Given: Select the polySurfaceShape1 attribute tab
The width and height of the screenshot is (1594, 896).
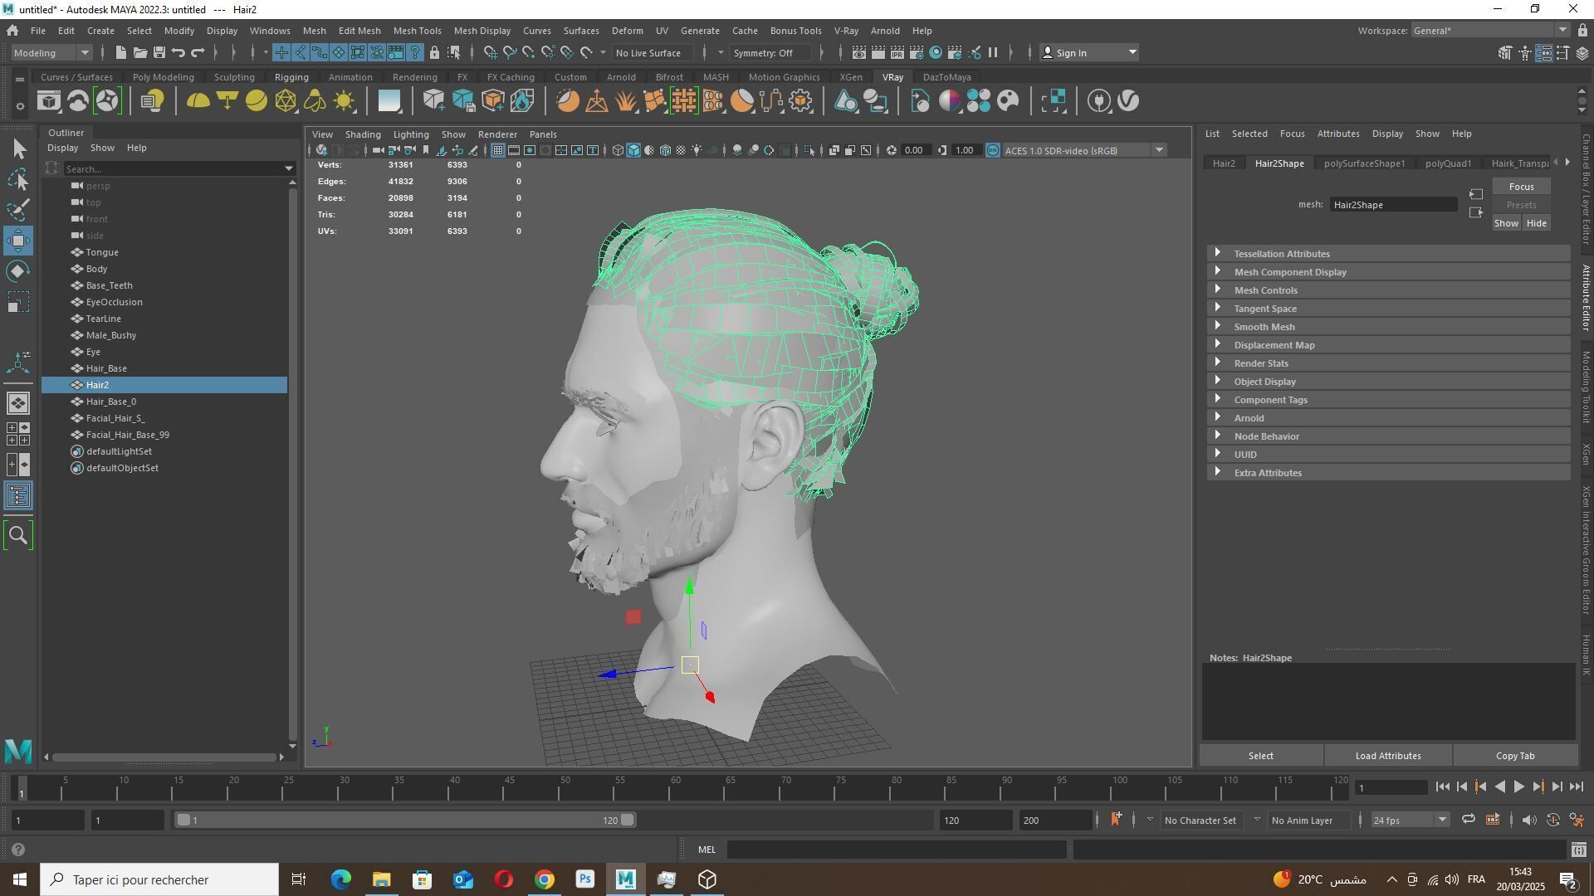Looking at the screenshot, I should 1364,163.
